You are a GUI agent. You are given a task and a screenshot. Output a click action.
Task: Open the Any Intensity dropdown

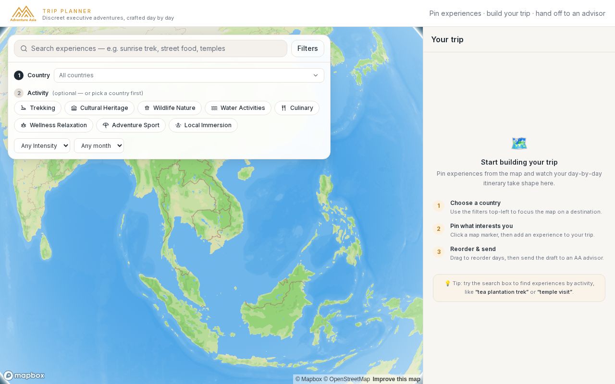click(42, 146)
